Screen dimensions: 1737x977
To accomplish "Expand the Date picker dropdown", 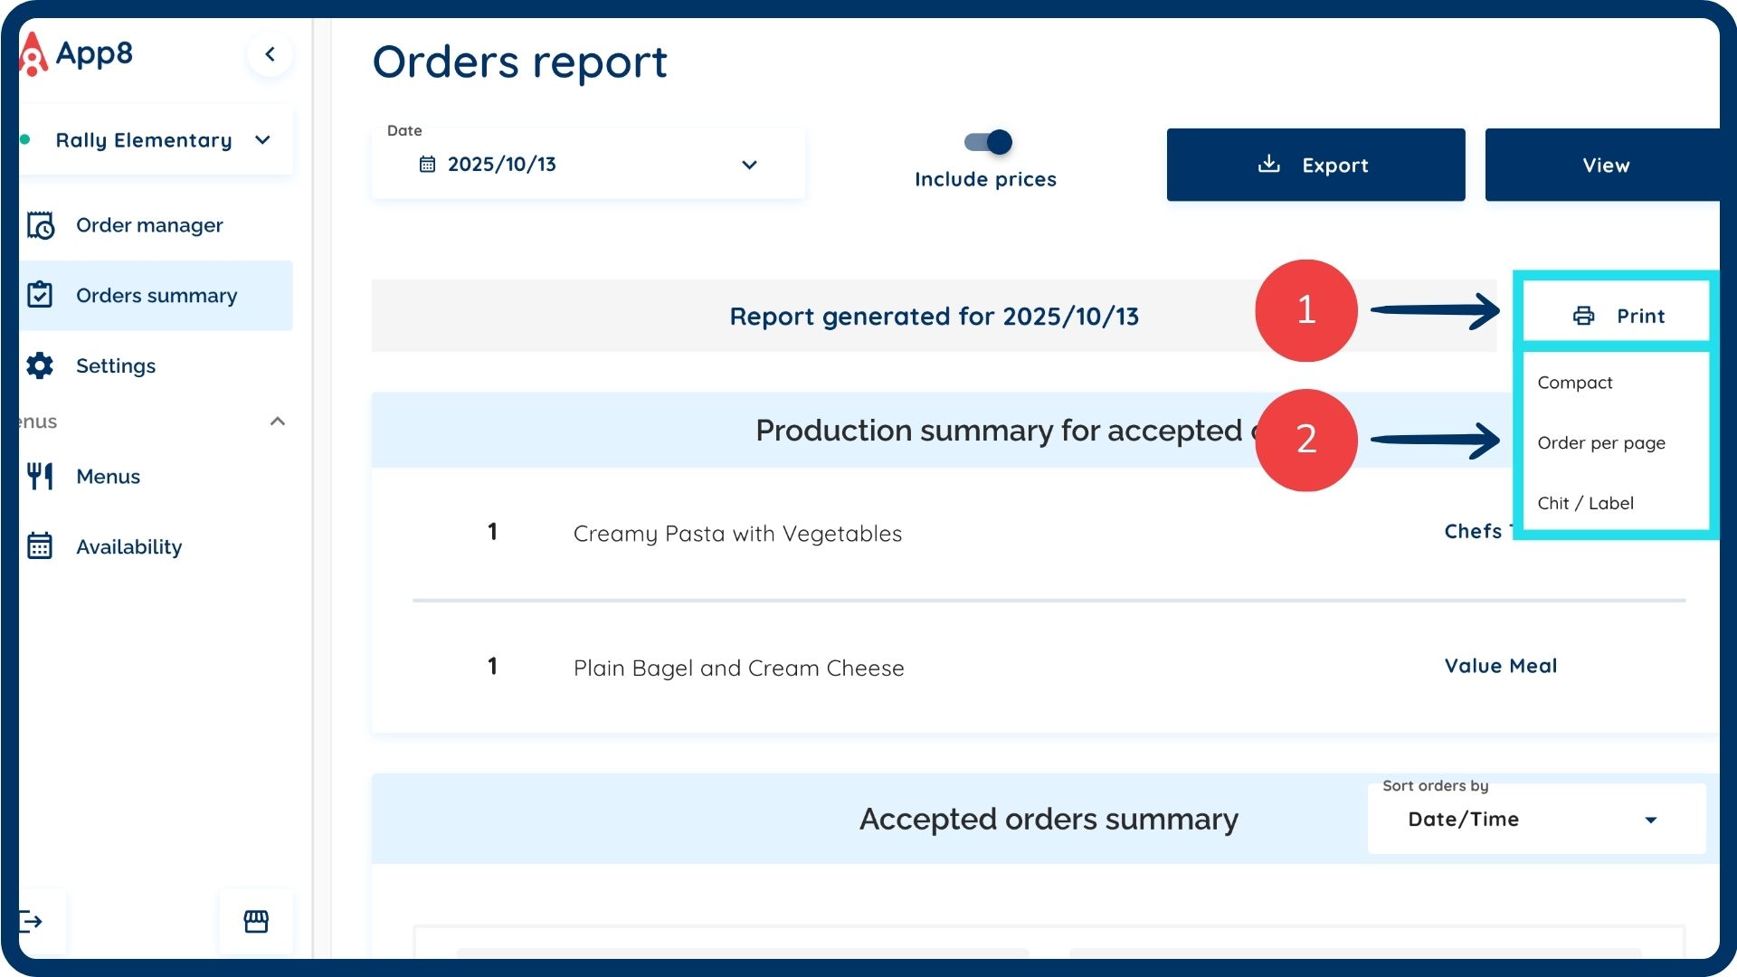I will tap(749, 165).
